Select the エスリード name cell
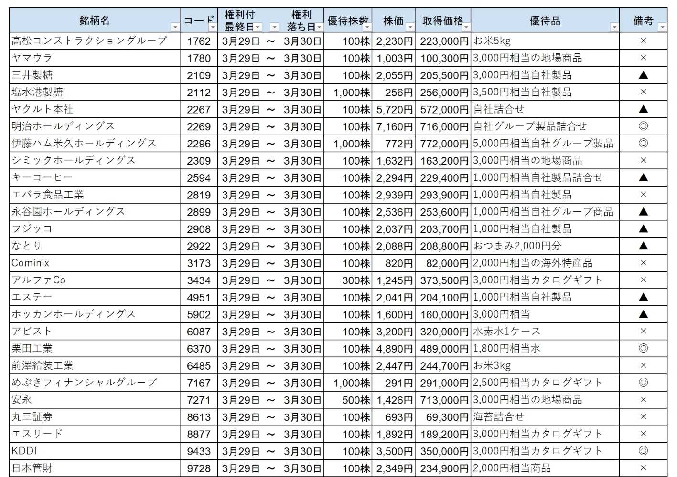The width and height of the screenshot is (677, 477). pyautogui.click(x=95, y=434)
